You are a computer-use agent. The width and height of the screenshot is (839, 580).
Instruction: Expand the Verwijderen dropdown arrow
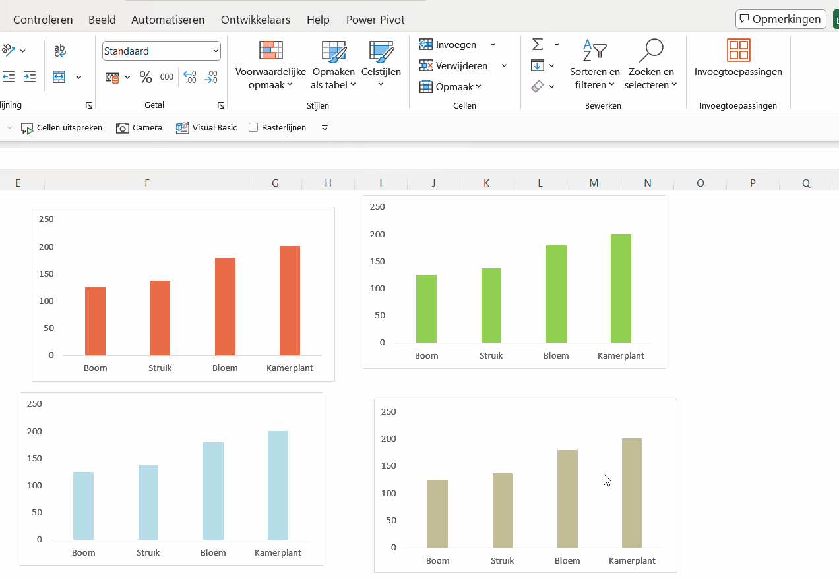[x=504, y=66]
